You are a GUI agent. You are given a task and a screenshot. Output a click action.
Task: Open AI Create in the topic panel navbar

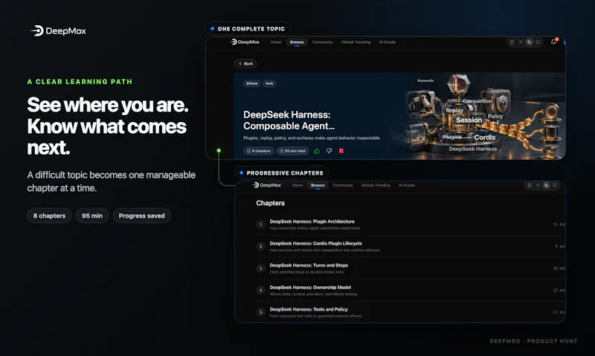click(x=387, y=42)
